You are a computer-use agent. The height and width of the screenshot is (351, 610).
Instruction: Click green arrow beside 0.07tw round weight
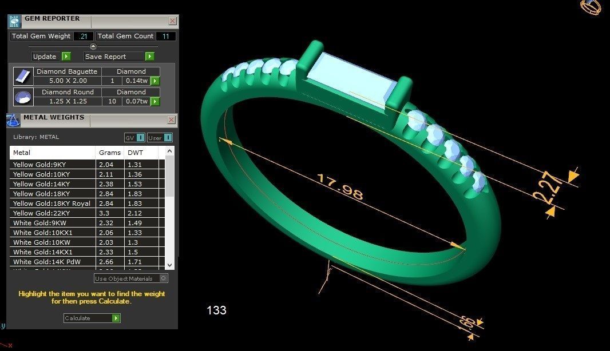click(x=155, y=101)
